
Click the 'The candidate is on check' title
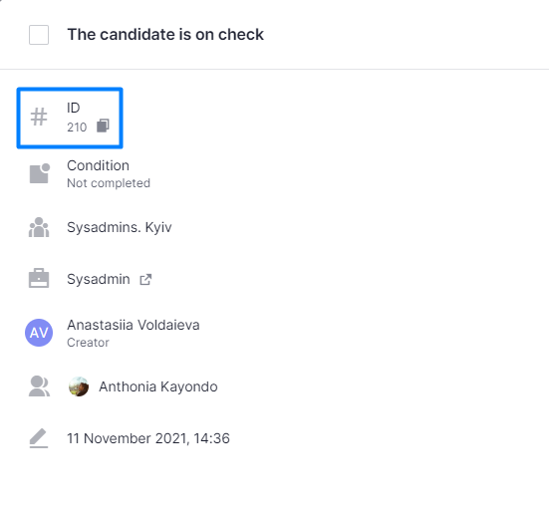tap(165, 35)
